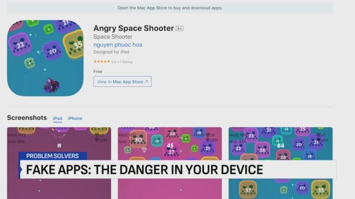The image size is (355, 199).
Task: Click the block numbered 84 in third screenshot
Action: point(281,145)
